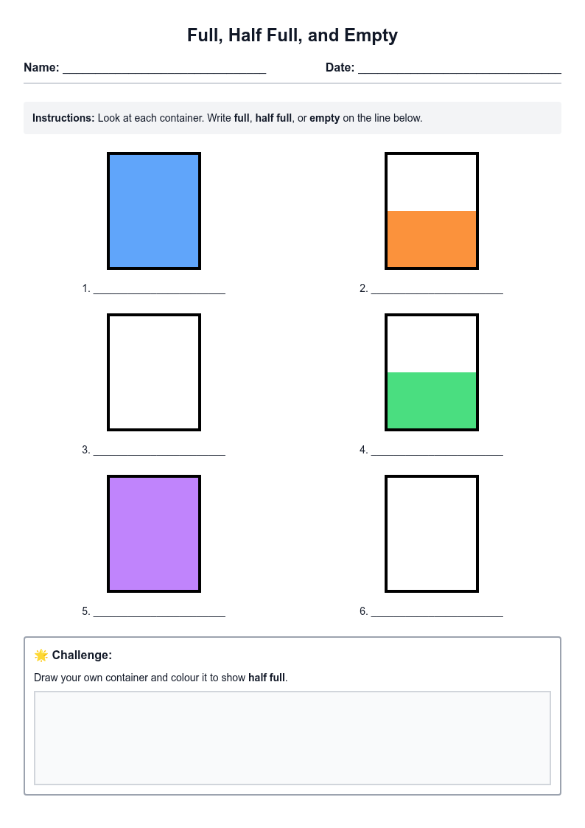Click answer line number 3
This screenshot has height=828, width=585.
click(x=159, y=450)
